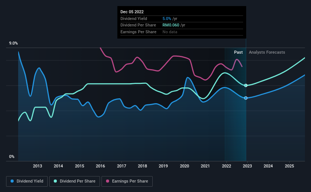Viewport: 311px width, 192px height.
Task: Click the No data earnings tooltip value
Action: tap(170, 32)
